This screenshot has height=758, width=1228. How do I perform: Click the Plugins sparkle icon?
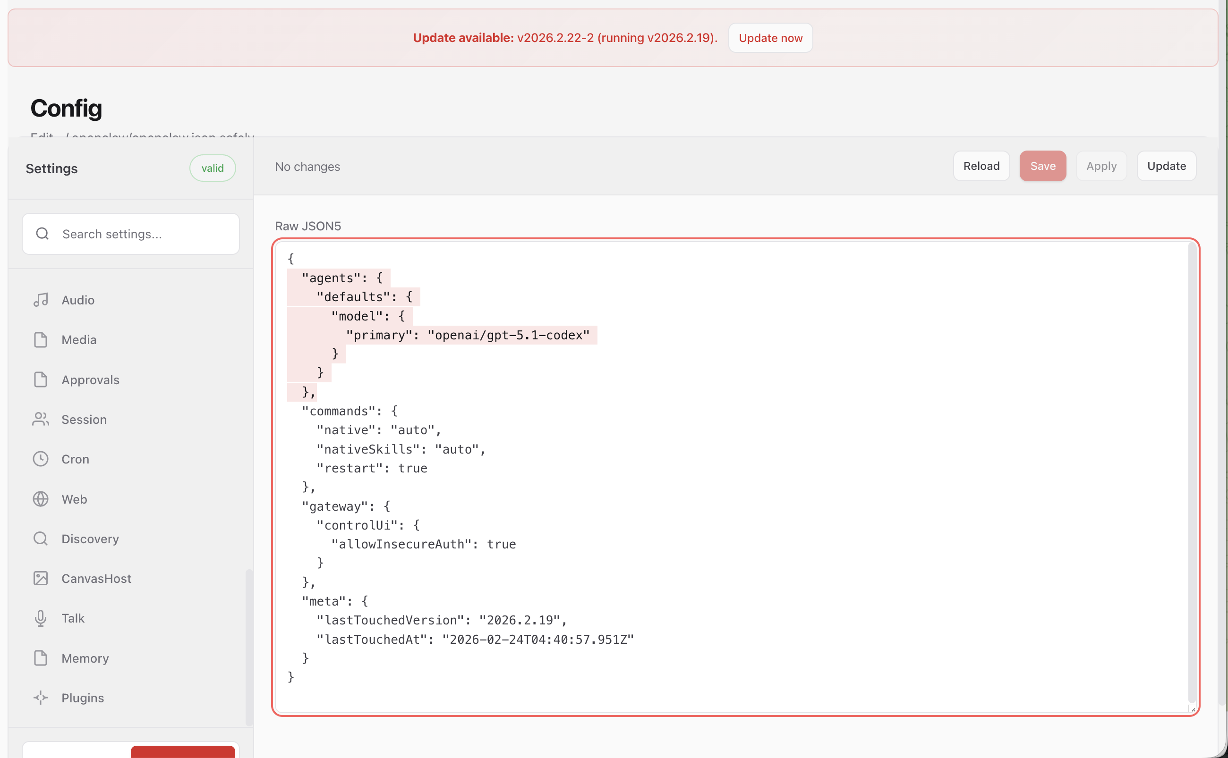[x=41, y=697]
